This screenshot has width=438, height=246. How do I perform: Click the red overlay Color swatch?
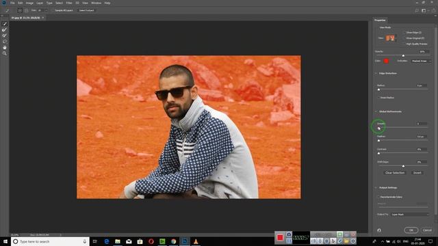[386, 61]
